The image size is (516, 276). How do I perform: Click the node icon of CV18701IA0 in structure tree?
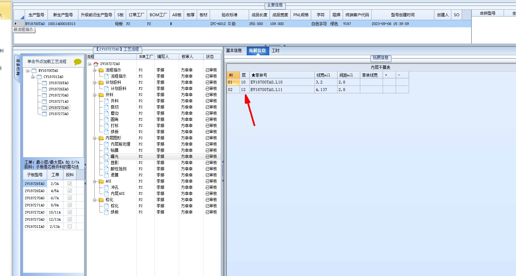[39, 77]
